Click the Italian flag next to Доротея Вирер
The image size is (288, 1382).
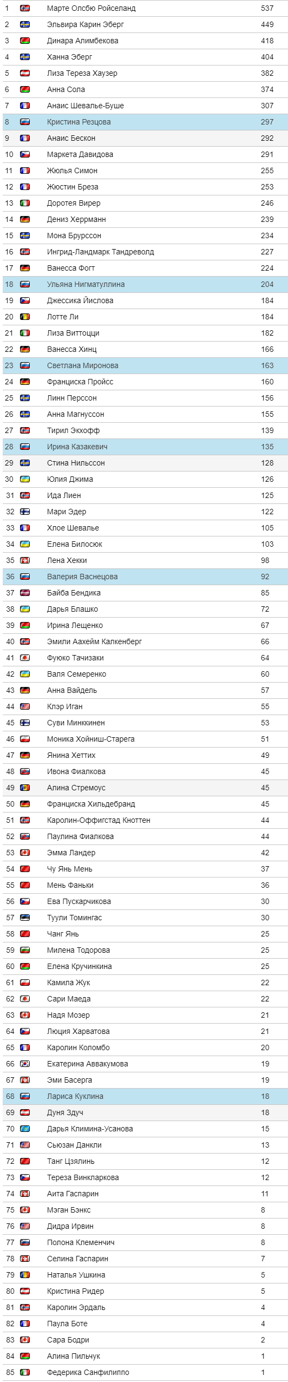click(25, 203)
